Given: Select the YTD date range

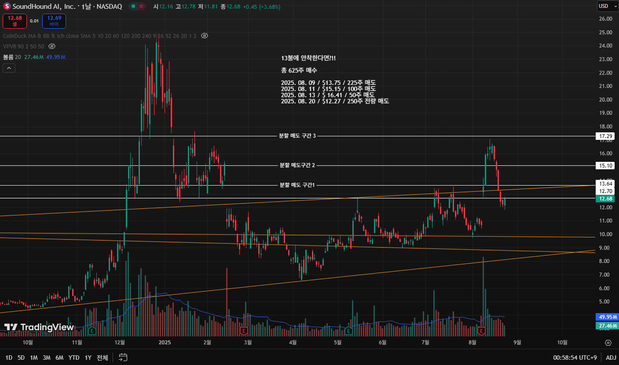Looking at the screenshot, I should point(74,358).
